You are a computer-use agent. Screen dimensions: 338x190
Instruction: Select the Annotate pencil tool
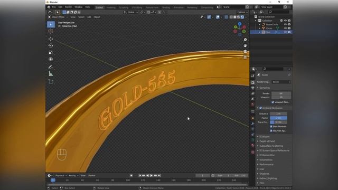(x=51, y=67)
